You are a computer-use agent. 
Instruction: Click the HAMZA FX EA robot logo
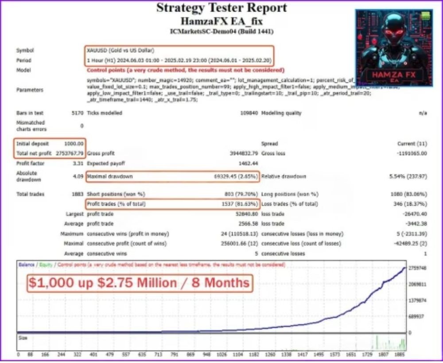pos(393,47)
